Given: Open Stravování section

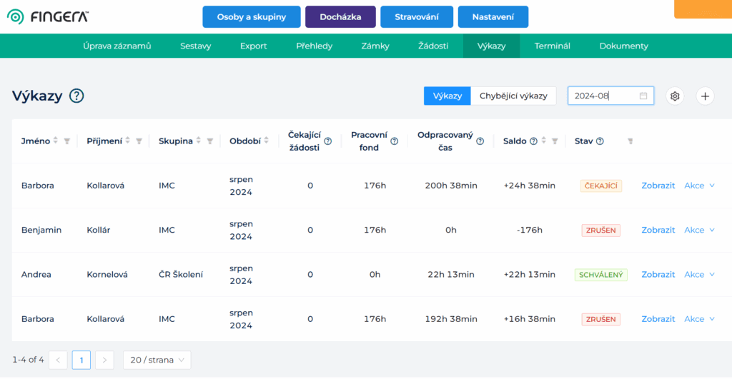Looking at the screenshot, I should [417, 17].
